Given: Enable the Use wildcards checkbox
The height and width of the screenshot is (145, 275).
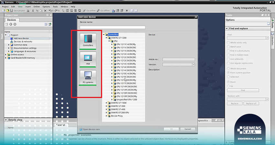Looking at the screenshot, I should [x=228, y=59].
